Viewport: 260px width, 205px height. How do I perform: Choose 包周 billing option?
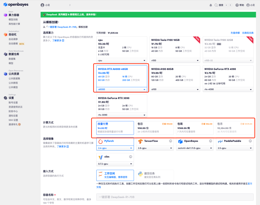(195, 128)
